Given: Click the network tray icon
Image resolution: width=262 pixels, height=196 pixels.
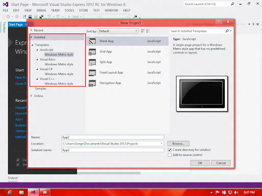Looking at the screenshot, I should click(x=230, y=192).
